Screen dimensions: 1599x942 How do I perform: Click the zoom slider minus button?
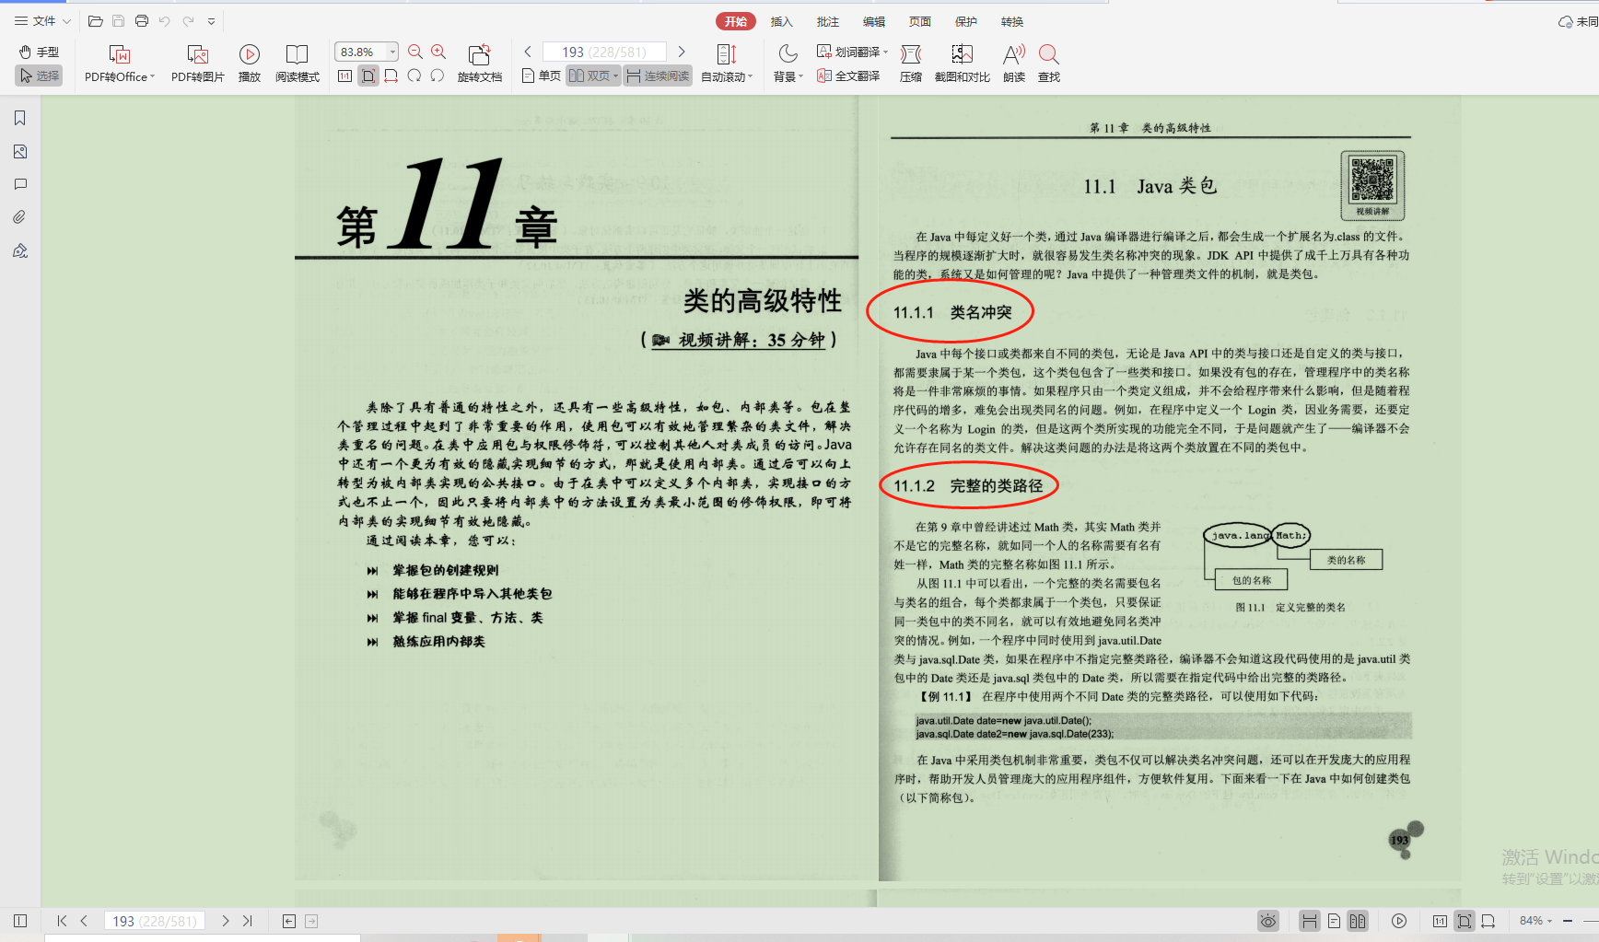tap(1567, 921)
